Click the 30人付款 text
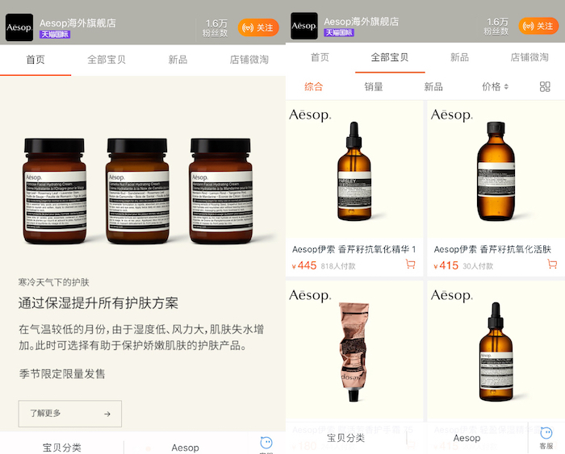The image size is (565, 454). coord(478,266)
